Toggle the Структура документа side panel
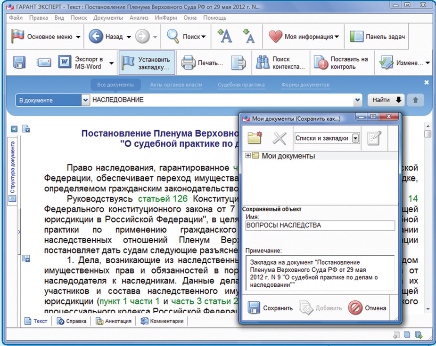 click(x=13, y=170)
